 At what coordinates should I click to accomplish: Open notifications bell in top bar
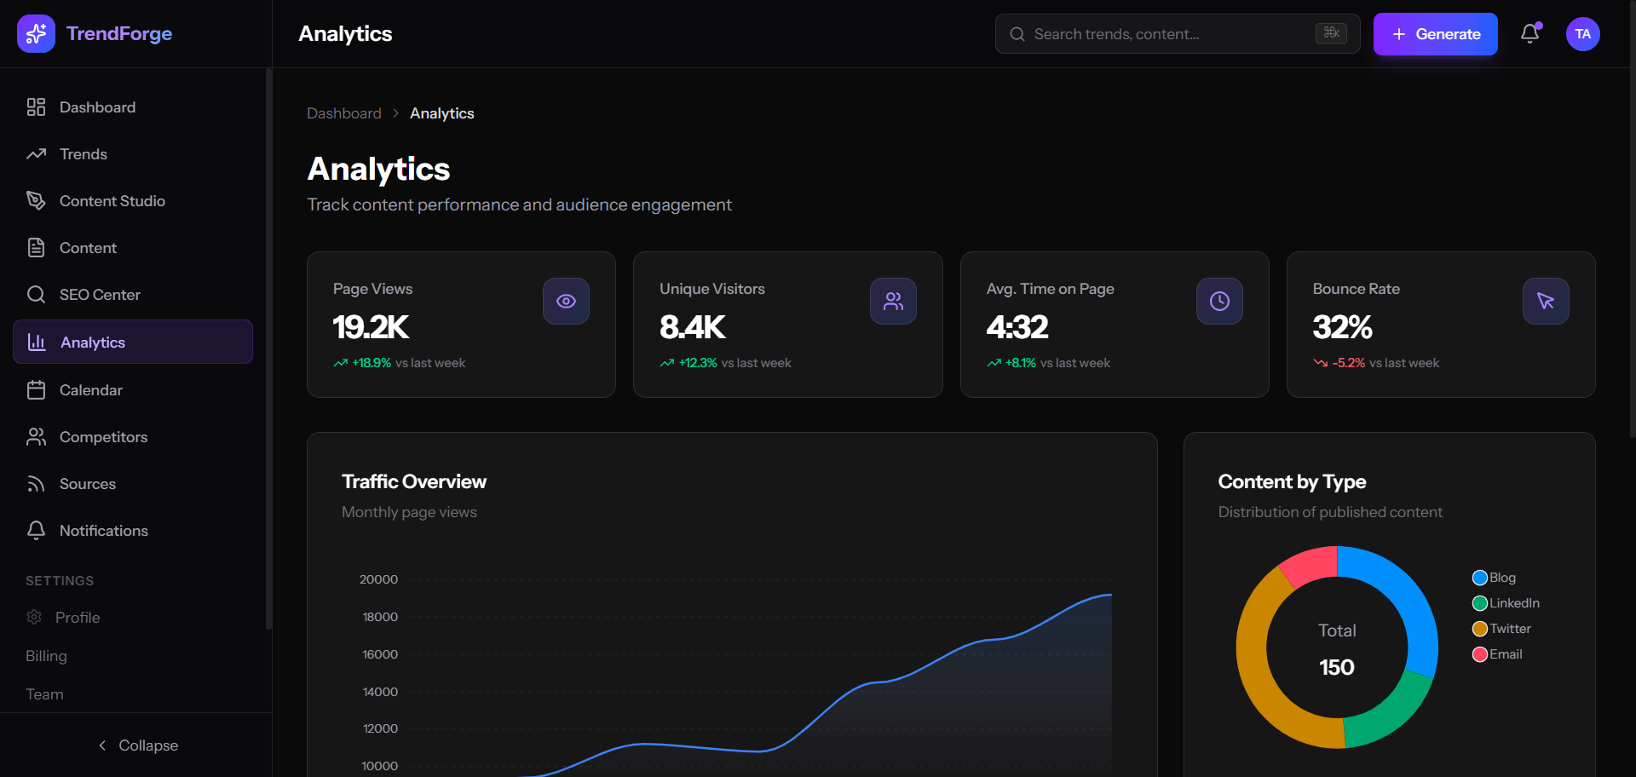coord(1530,34)
